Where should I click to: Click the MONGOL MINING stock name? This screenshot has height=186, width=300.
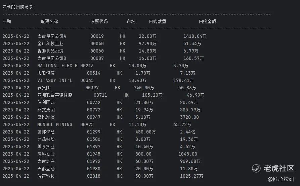point(55,124)
